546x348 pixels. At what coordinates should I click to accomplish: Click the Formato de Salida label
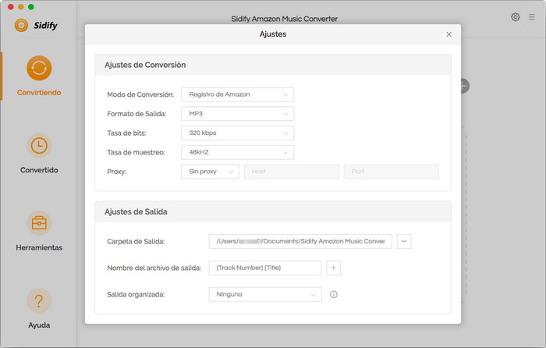point(136,114)
